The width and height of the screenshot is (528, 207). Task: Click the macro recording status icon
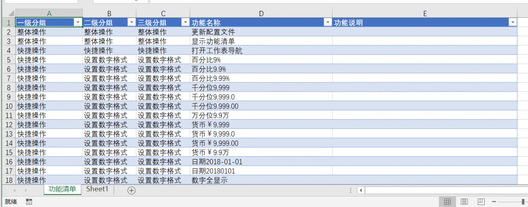point(29,202)
